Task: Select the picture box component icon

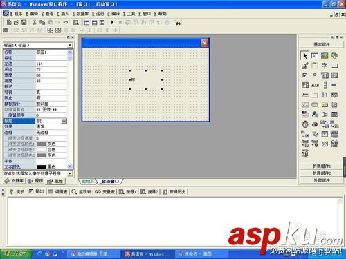Action: click(x=325, y=56)
